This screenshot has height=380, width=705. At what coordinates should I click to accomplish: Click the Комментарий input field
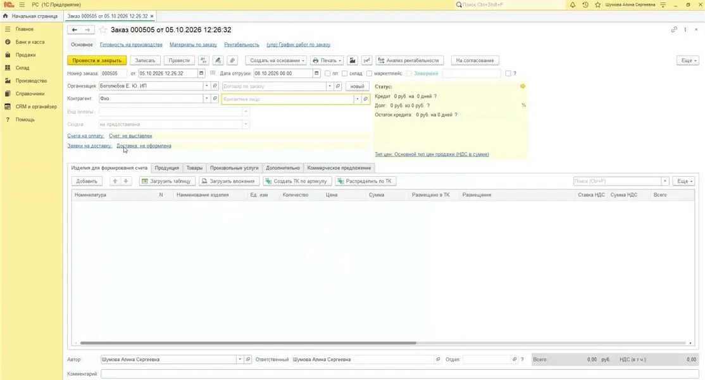pos(400,374)
